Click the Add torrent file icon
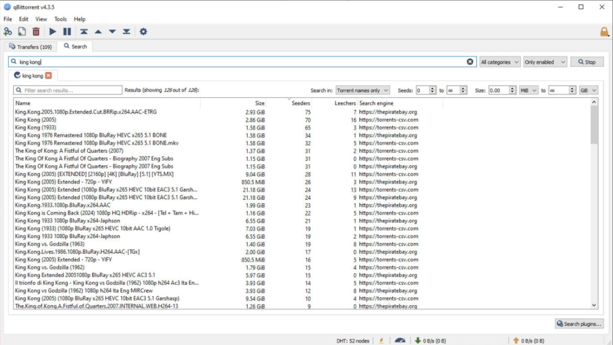Screen dimensions: 613x345 22,32
